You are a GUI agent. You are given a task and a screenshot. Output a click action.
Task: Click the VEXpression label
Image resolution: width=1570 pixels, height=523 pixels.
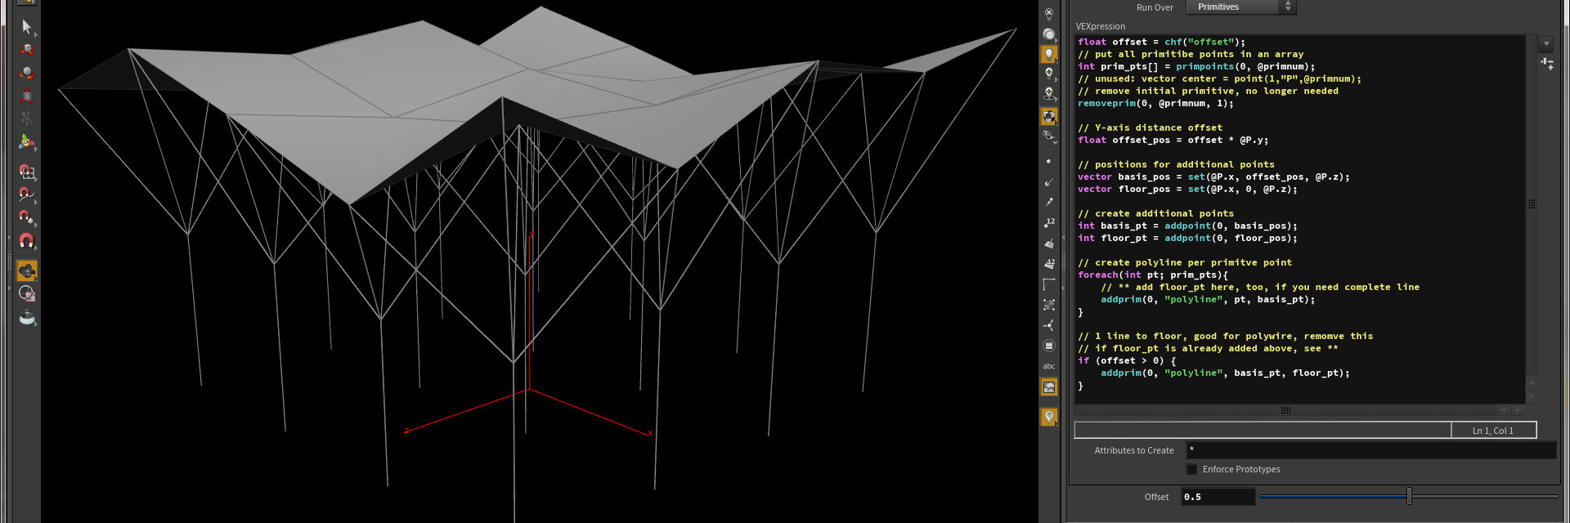point(1100,26)
